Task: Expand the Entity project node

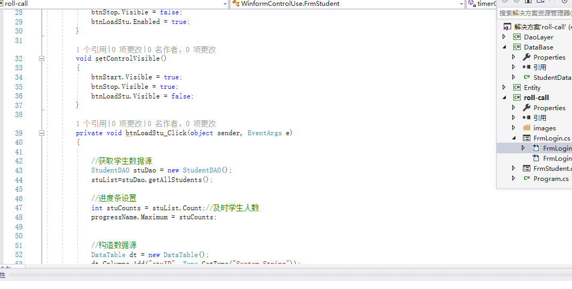Action: [x=504, y=87]
